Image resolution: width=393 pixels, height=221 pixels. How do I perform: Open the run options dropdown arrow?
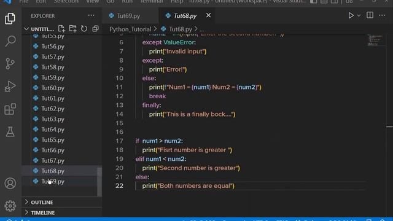(x=359, y=15)
